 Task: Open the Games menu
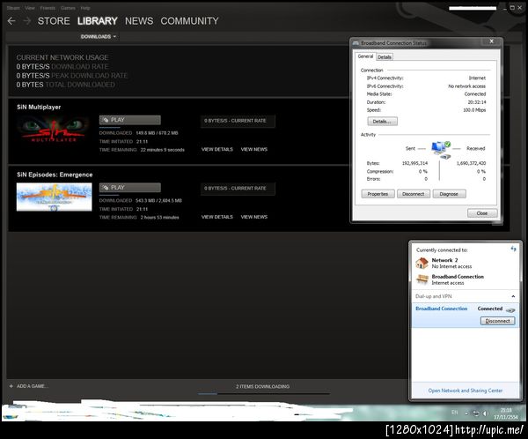[68, 8]
